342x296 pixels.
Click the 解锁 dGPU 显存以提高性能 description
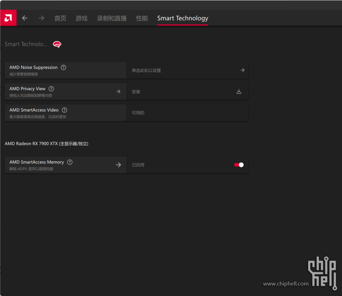[31, 169]
